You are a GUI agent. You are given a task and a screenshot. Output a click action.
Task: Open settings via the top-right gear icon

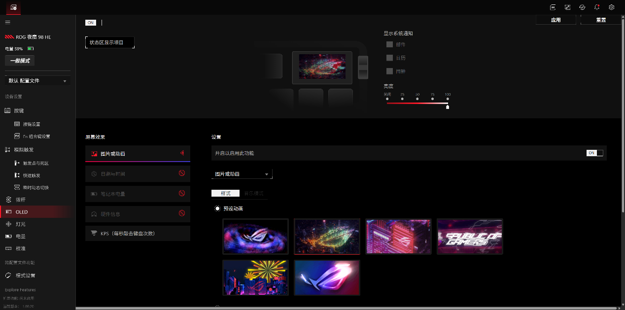coord(611,7)
